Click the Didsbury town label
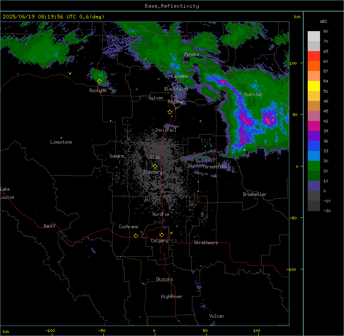 pyautogui.click(x=153, y=172)
